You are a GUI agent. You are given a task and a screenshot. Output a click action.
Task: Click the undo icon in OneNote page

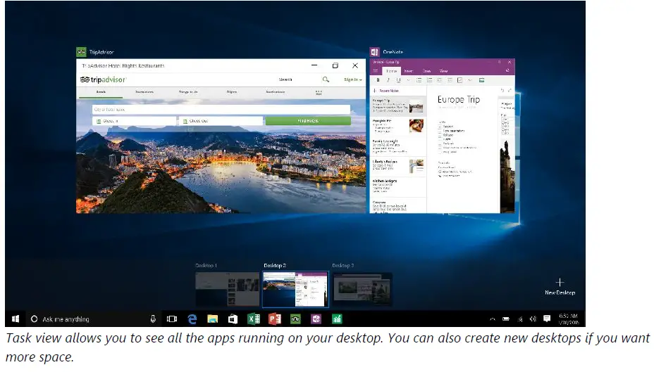click(x=502, y=90)
